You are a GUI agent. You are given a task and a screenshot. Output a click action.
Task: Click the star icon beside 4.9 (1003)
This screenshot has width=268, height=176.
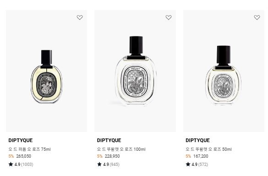click(x=11, y=164)
